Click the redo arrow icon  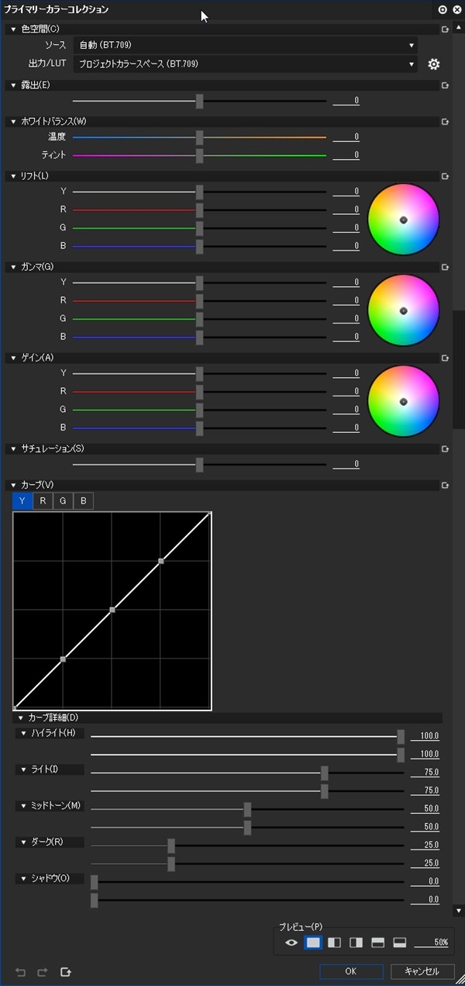click(43, 972)
